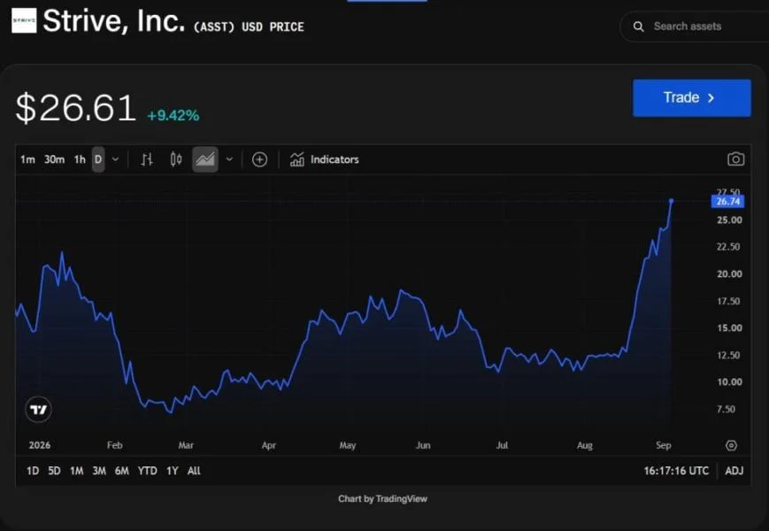Click the $26.61 price value

[x=75, y=108]
